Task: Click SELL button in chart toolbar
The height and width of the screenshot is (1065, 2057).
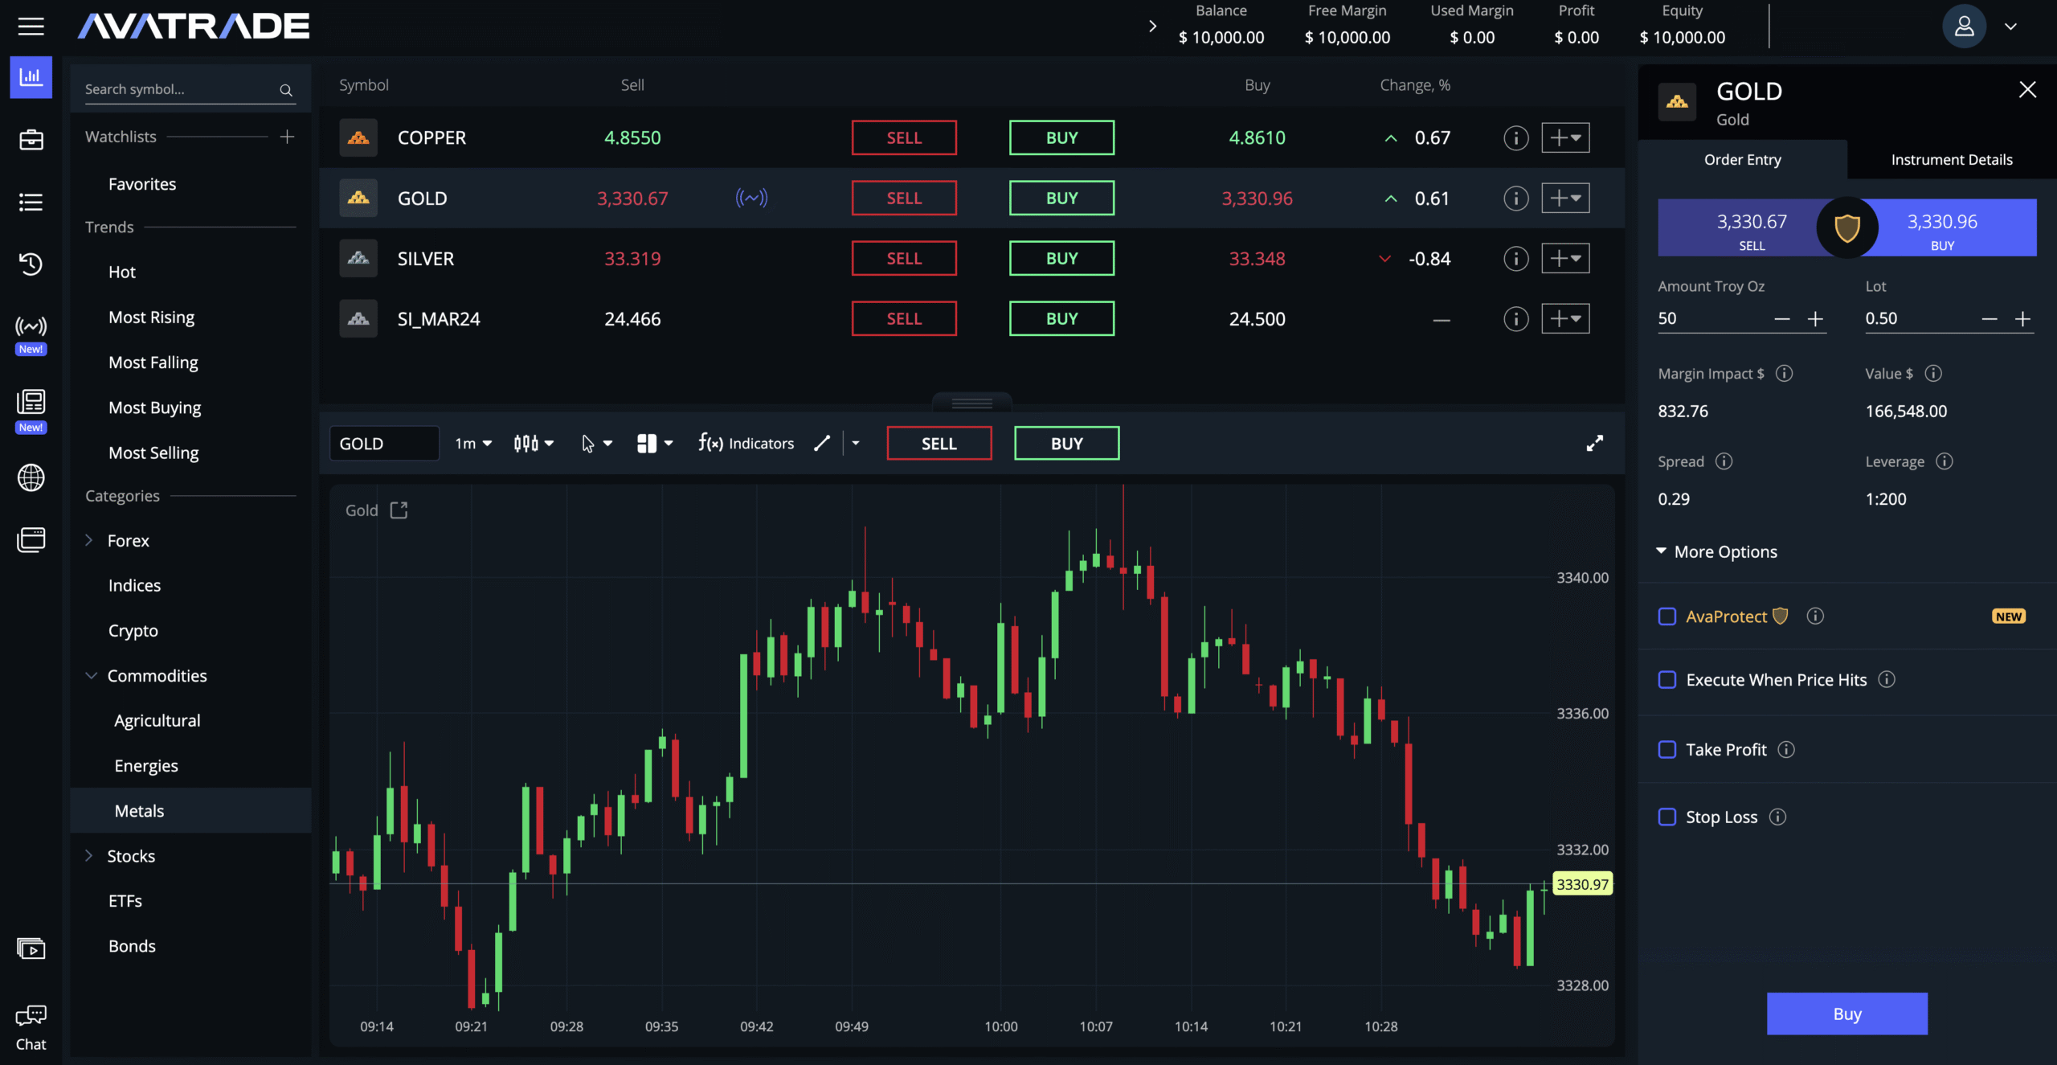Action: click(939, 444)
